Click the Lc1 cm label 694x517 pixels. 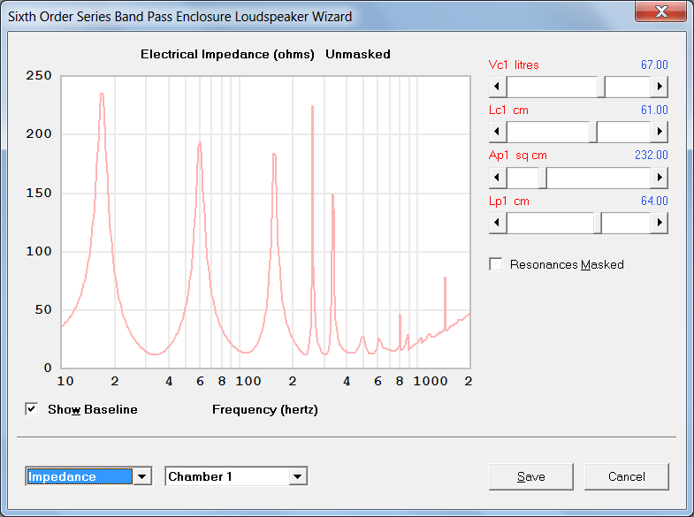tap(508, 110)
